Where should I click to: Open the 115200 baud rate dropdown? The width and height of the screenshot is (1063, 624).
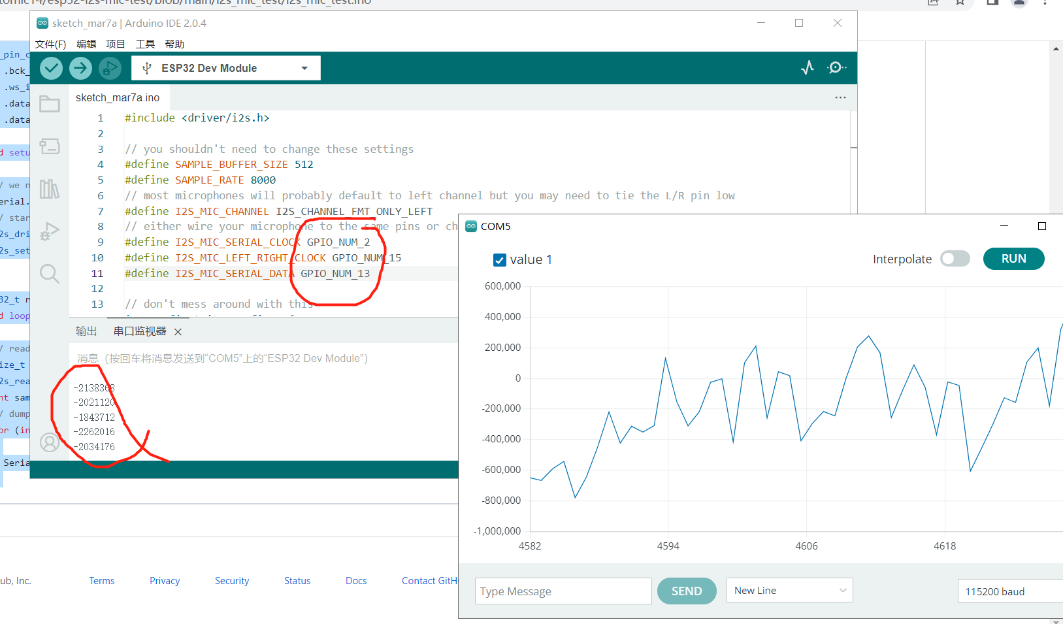pos(1010,591)
